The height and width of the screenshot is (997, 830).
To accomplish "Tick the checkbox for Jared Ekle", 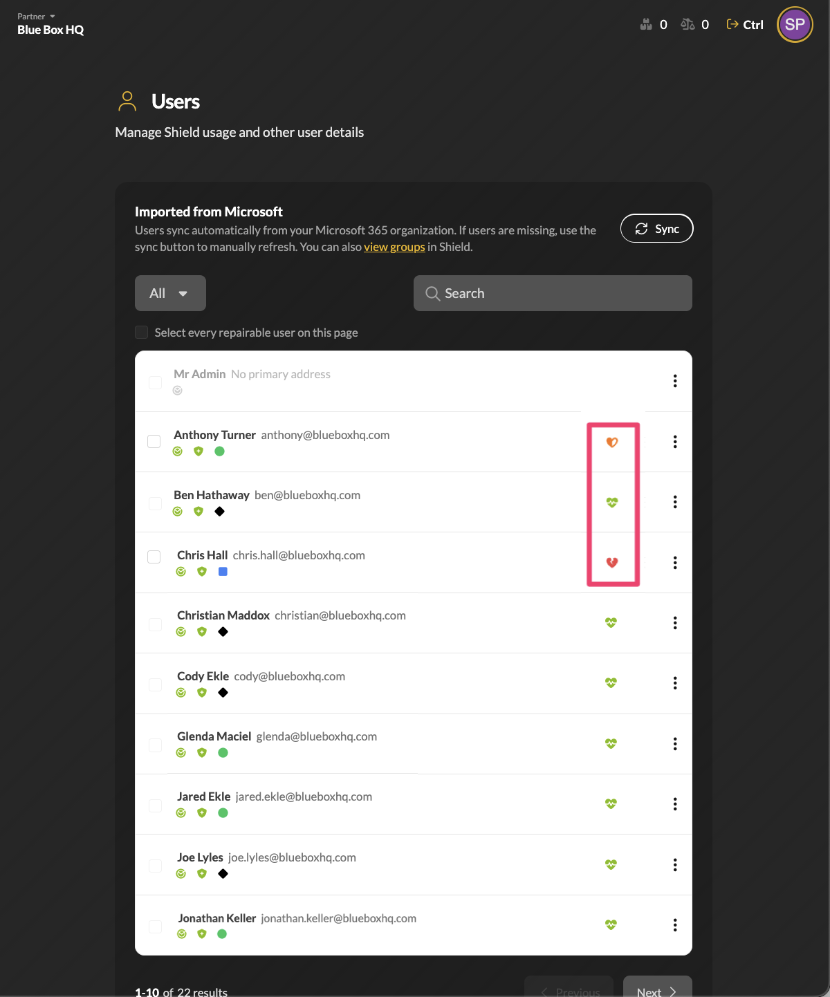I will [x=156, y=805].
